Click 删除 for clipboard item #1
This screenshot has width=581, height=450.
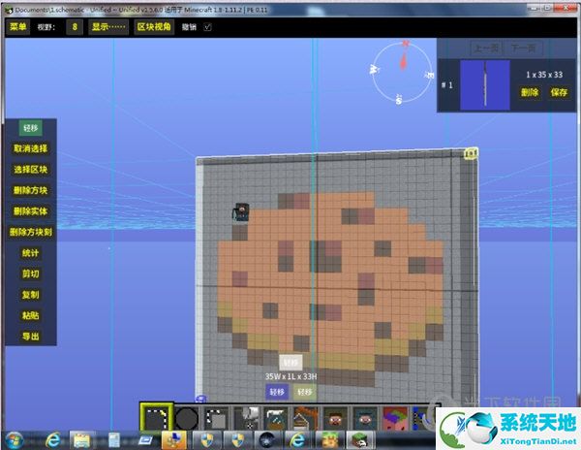530,92
